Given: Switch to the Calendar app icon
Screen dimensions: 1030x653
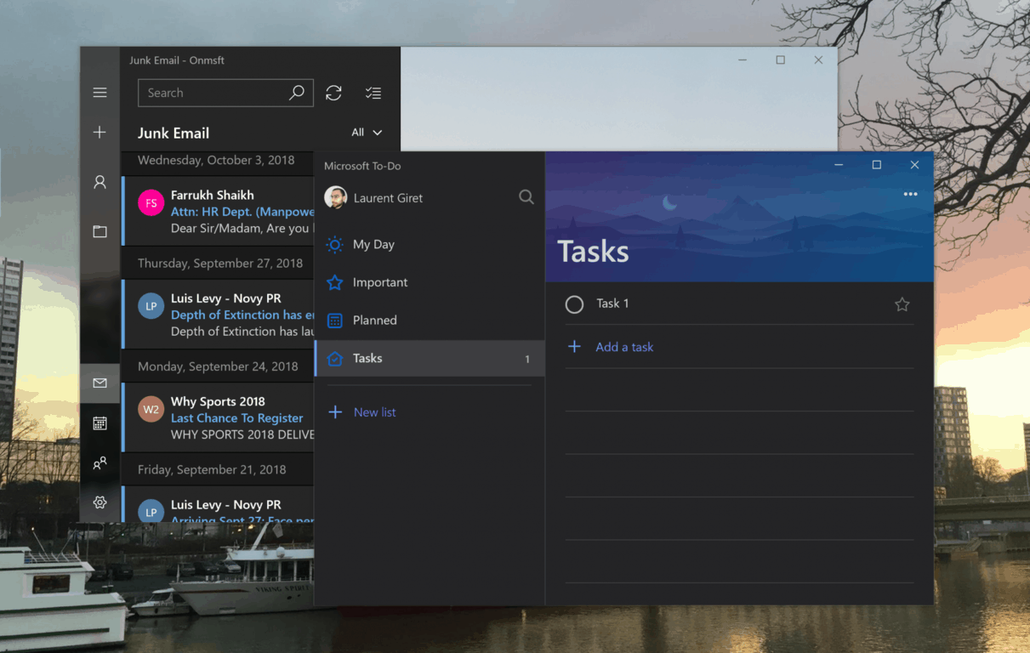Looking at the screenshot, I should [100, 423].
